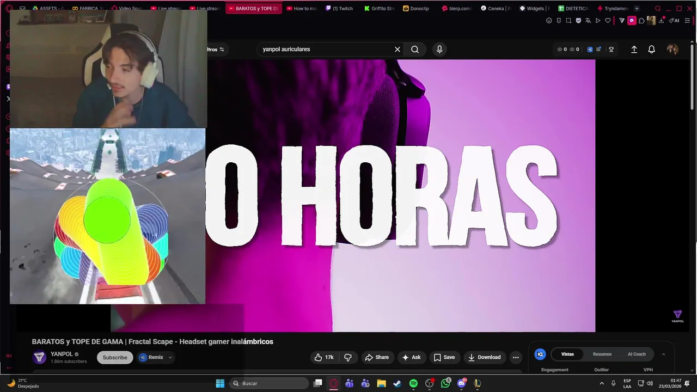Image resolution: width=697 pixels, height=392 pixels.
Task: Switch to the Donoclip browser tab
Action: (416, 8)
